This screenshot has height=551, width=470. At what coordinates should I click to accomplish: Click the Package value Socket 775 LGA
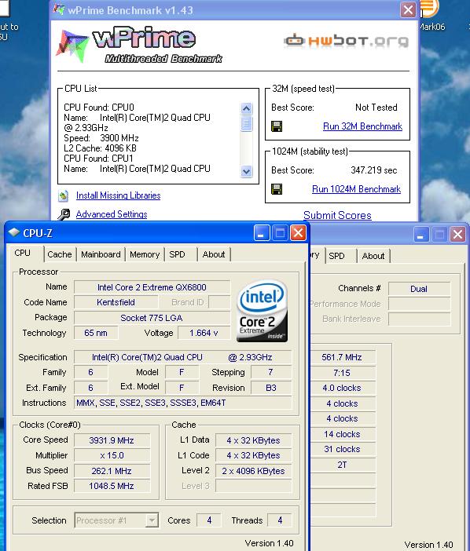152,318
